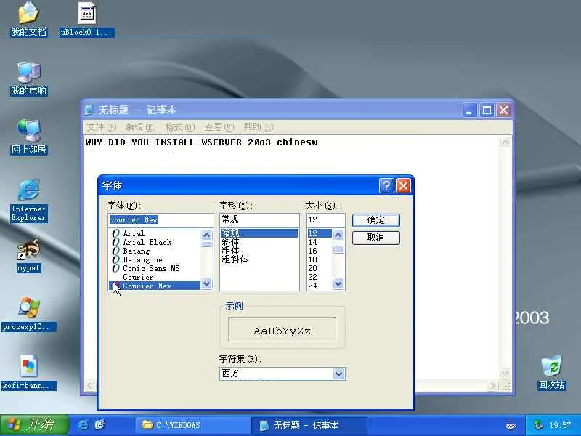Viewport: 581px width, 436px height.
Task: Click the taskbar clock showing 19:57
Action: click(x=560, y=425)
